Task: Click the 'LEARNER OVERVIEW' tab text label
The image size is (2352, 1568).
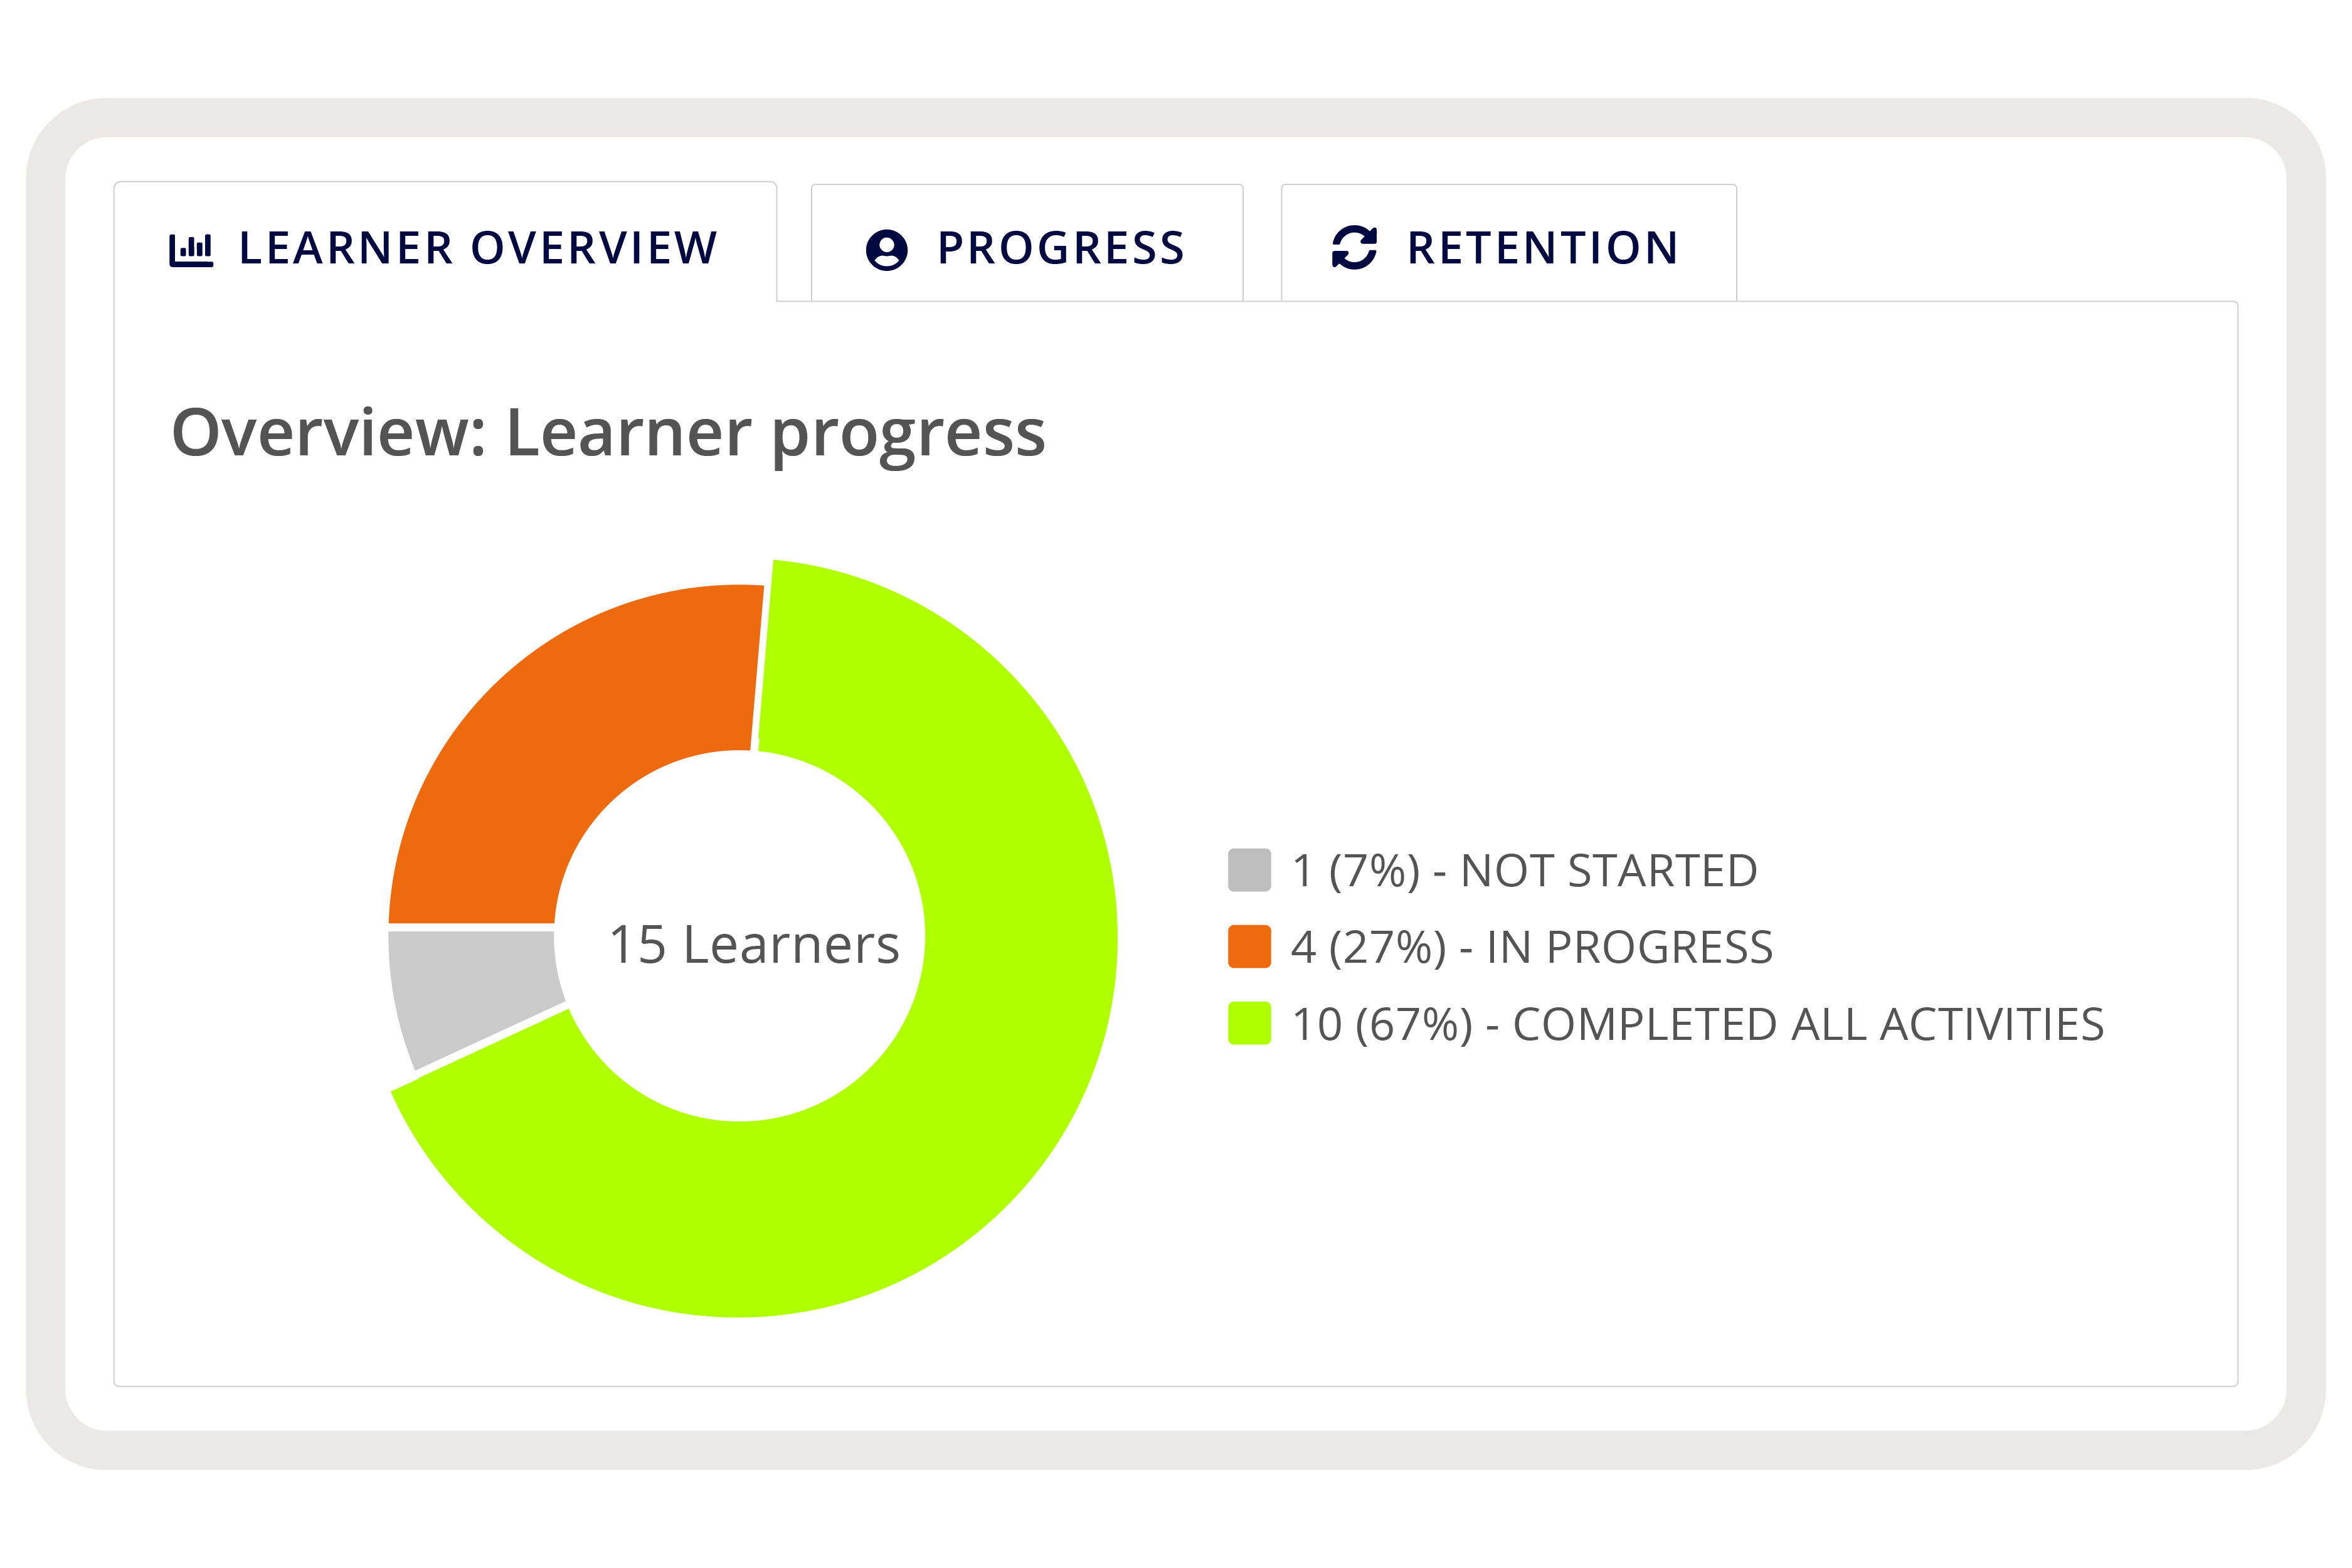Action: click(478, 248)
